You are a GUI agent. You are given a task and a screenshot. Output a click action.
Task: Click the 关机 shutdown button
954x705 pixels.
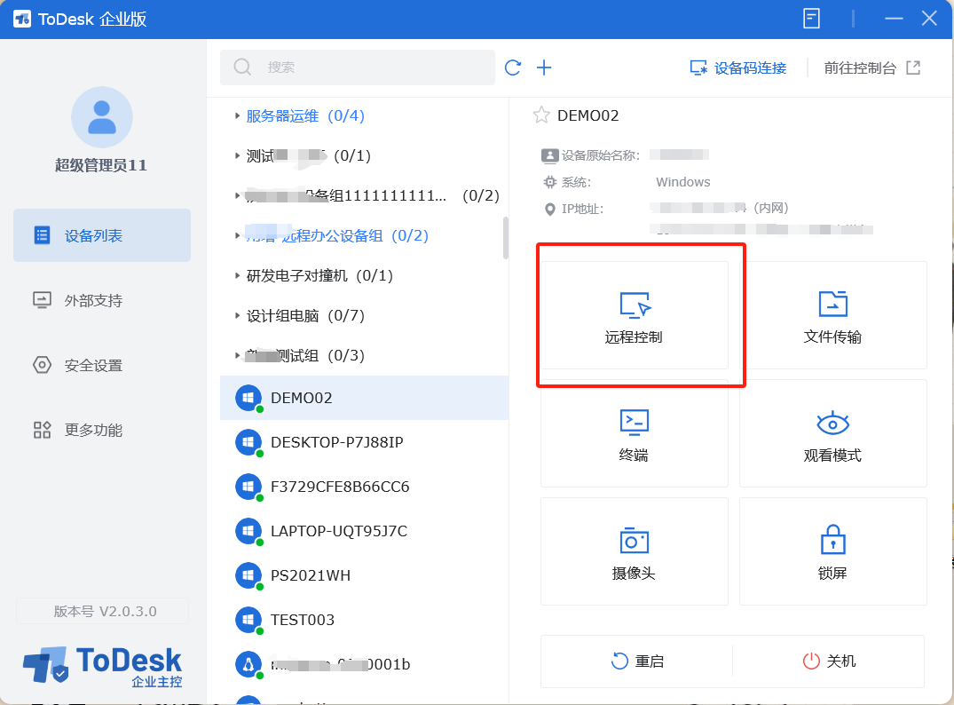[830, 661]
